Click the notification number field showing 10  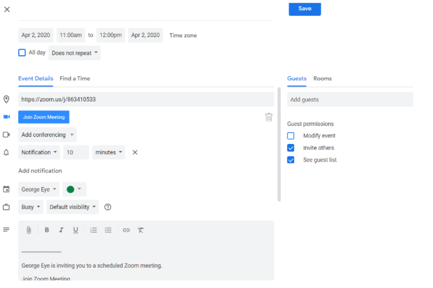76,152
